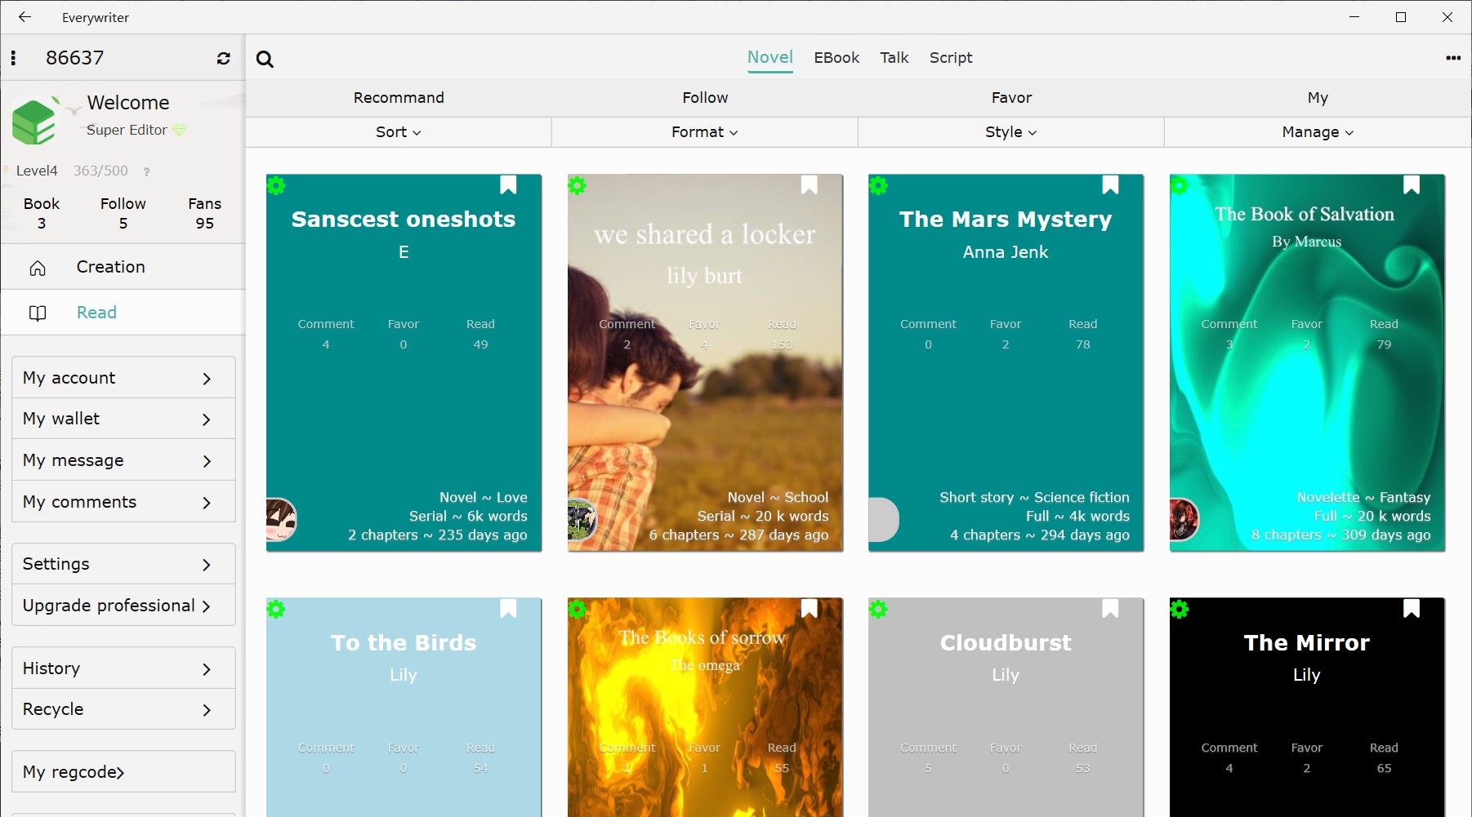Select the Recommand tab
The height and width of the screenshot is (817, 1472).
coord(399,98)
